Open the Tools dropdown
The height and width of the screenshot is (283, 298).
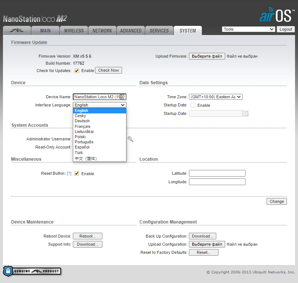tap(248, 29)
